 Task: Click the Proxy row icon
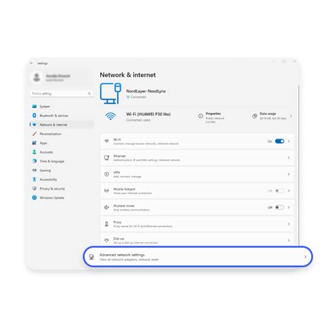(x=106, y=224)
